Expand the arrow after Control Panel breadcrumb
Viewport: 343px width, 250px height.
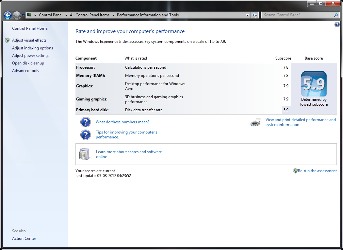point(66,15)
